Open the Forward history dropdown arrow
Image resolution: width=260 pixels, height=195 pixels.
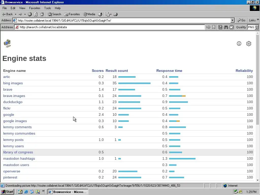point(25,14)
